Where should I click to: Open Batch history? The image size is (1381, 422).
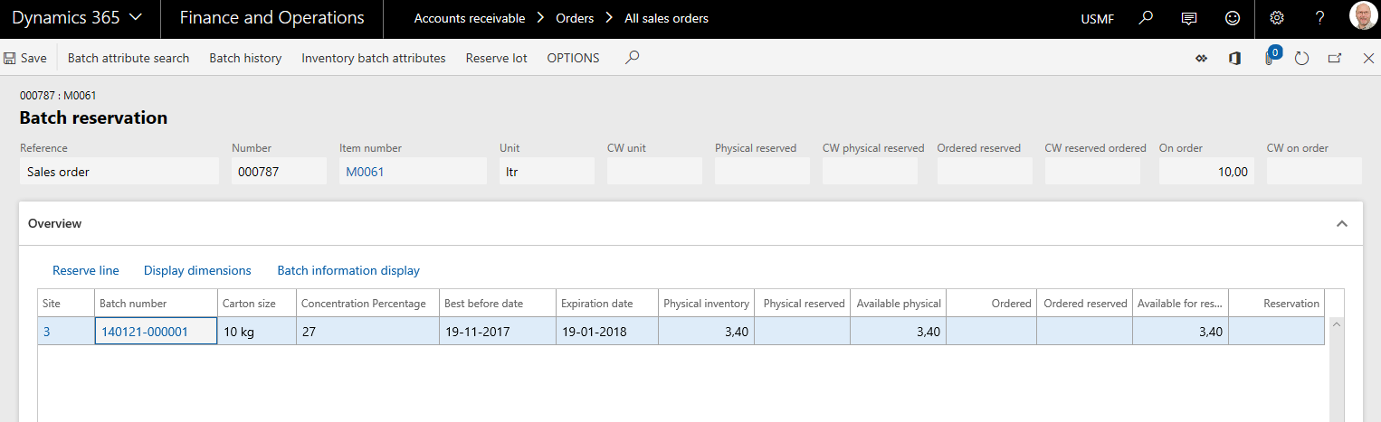pyautogui.click(x=245, y=58)
